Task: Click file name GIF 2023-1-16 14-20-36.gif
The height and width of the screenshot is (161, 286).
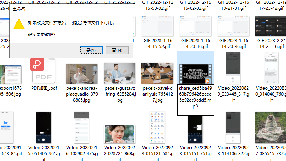Action: point(234,43)
